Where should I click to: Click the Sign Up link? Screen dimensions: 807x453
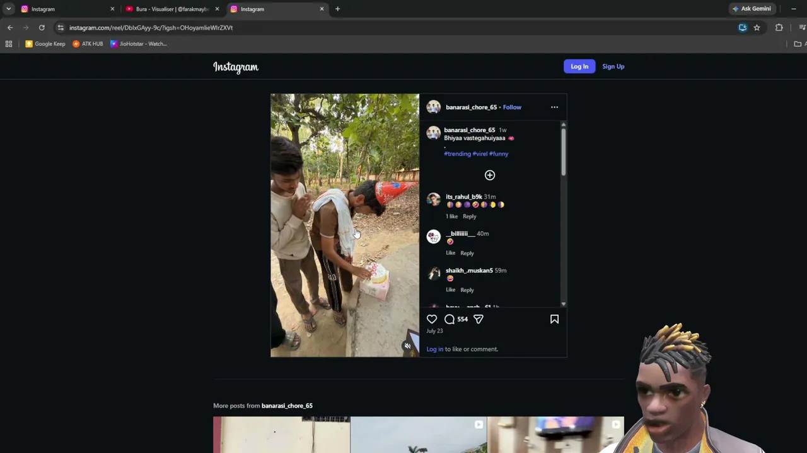coord(613,67)
